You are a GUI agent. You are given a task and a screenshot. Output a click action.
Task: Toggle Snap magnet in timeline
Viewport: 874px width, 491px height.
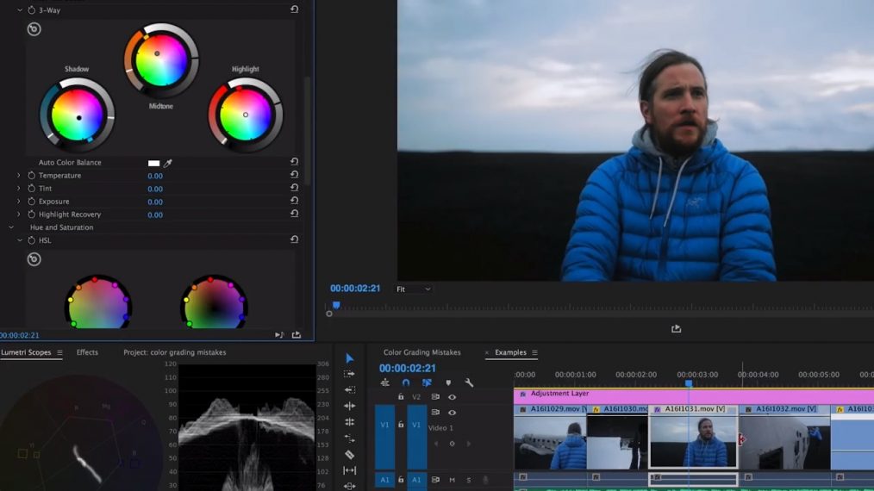[x=406, y=382]
